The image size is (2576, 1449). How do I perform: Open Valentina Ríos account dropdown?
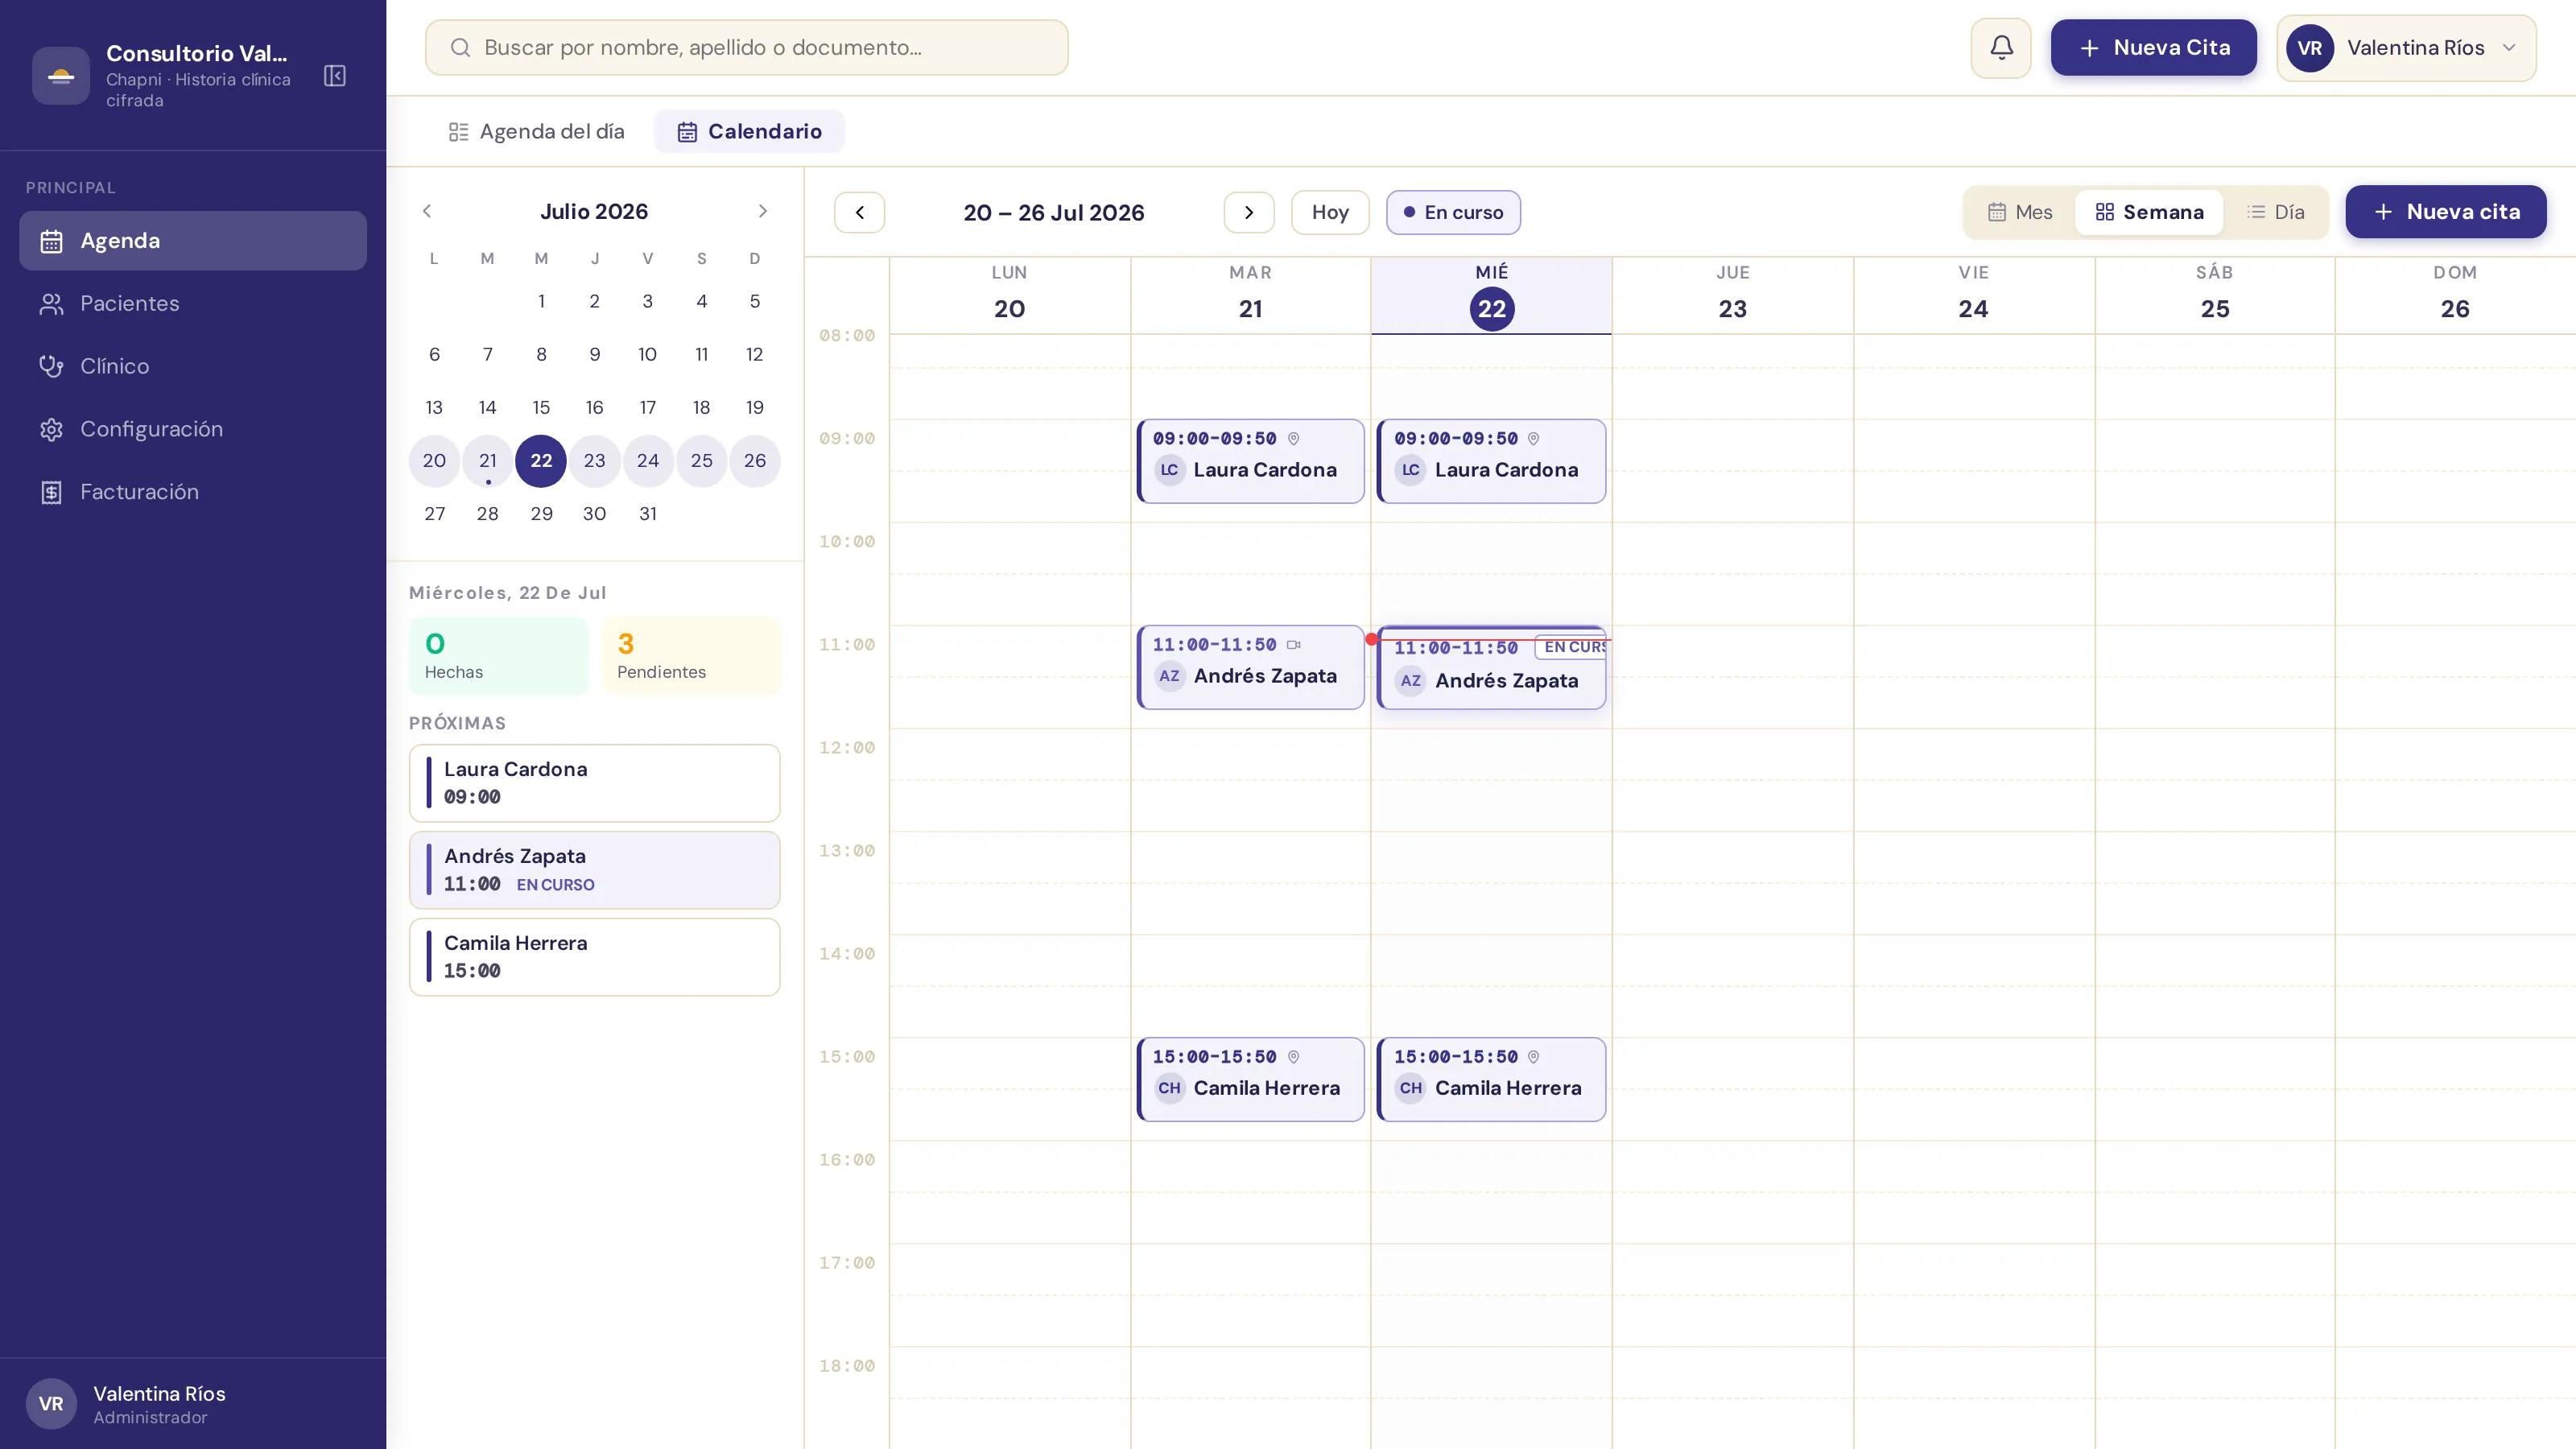2407,48
